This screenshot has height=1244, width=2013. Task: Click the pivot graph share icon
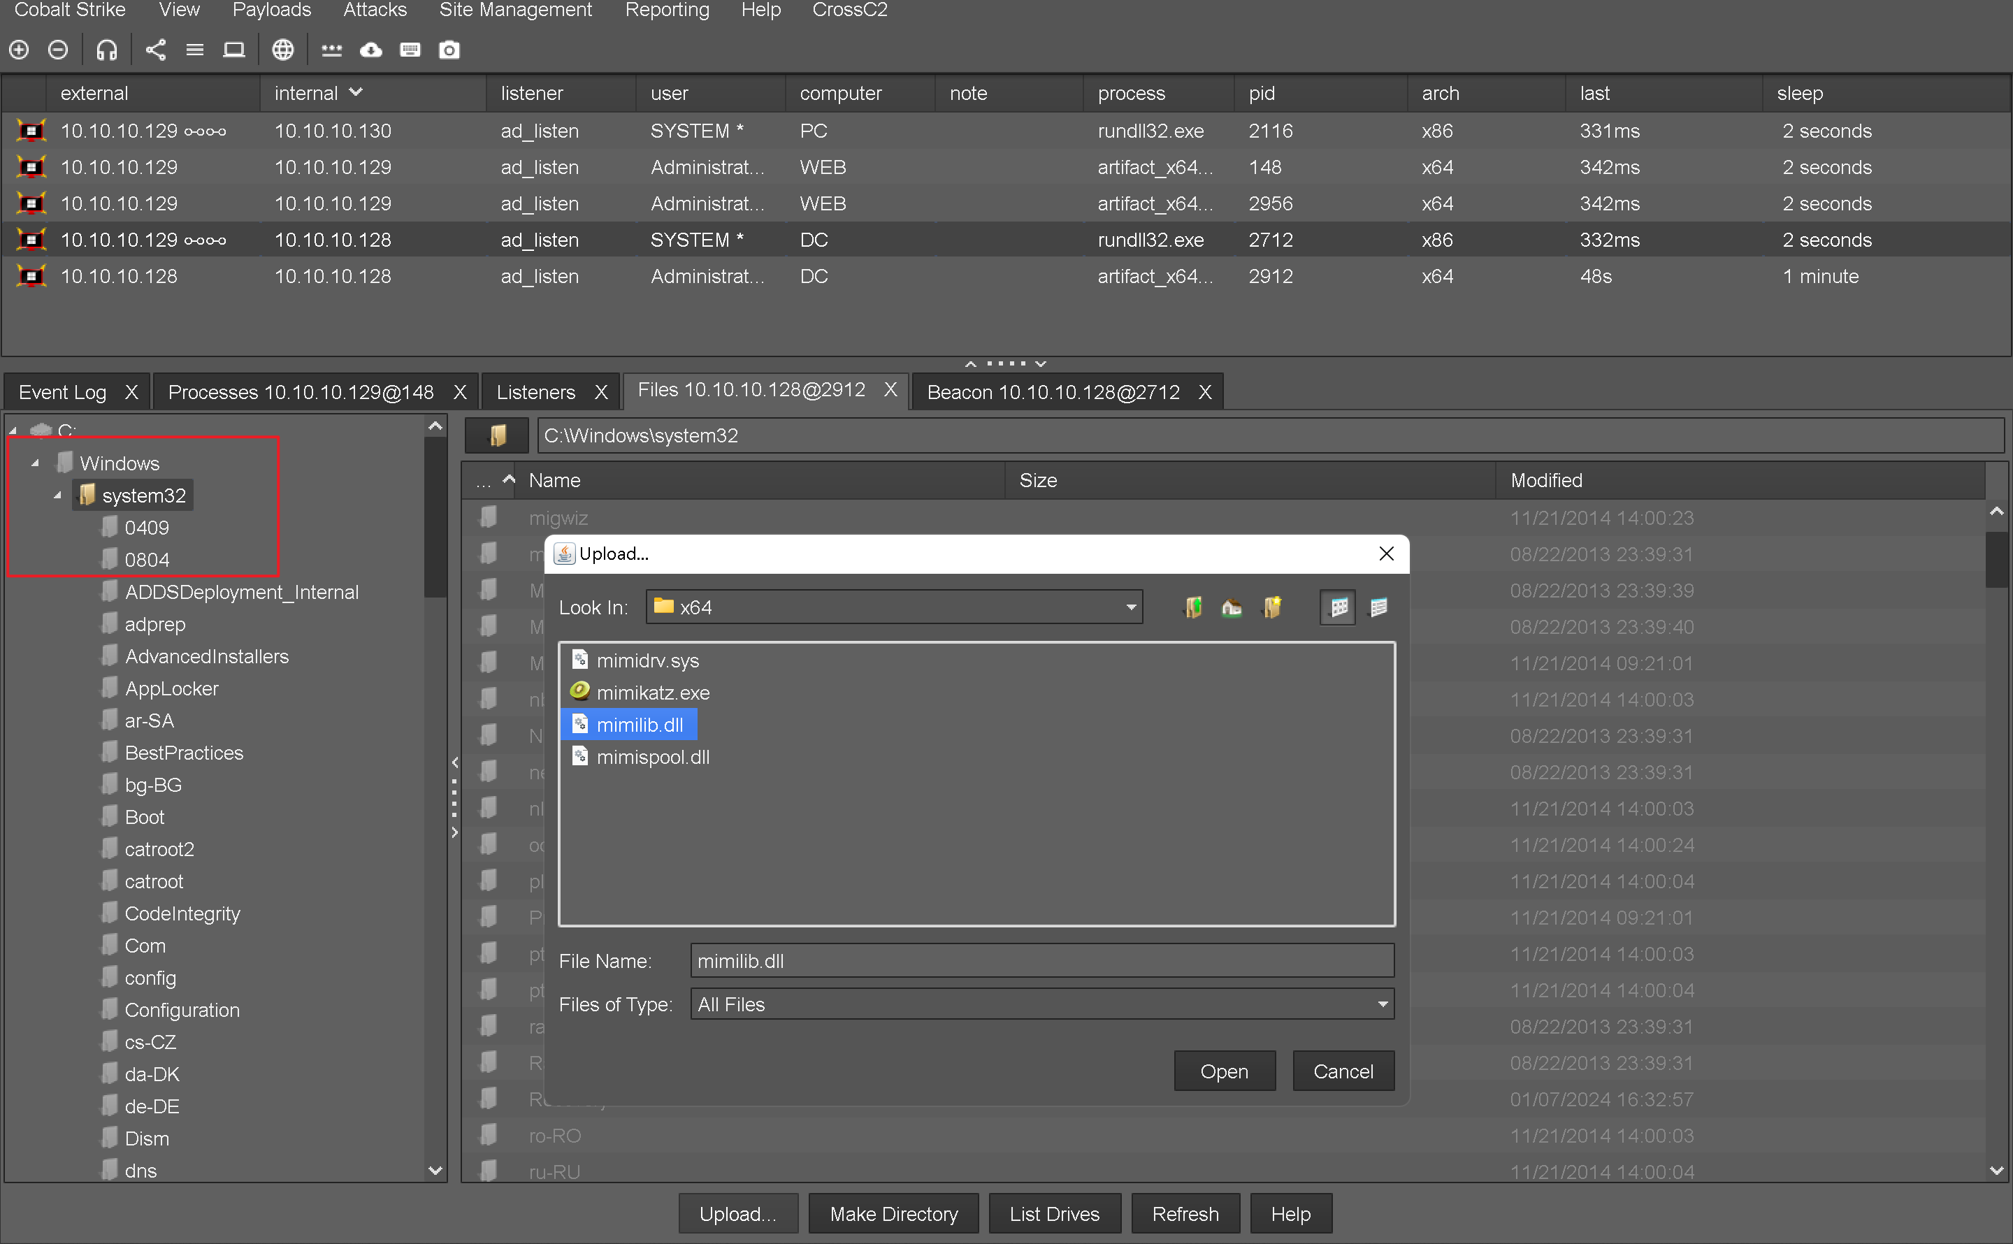click(x=155, y=50)
